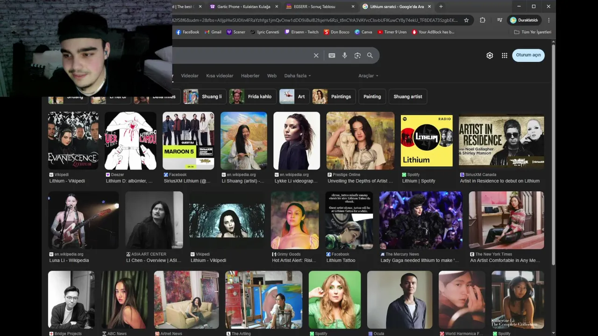
Task: Open the Don Bosco bookmark
Action: coord(337,32)
